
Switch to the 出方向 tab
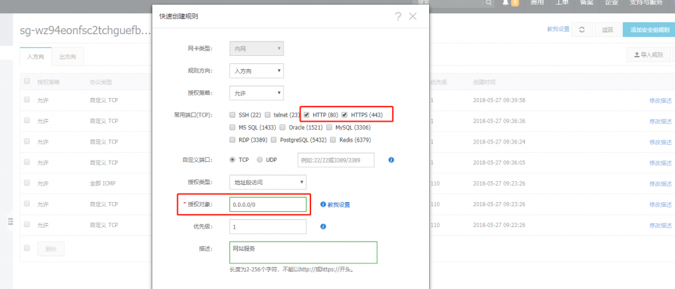67,57
